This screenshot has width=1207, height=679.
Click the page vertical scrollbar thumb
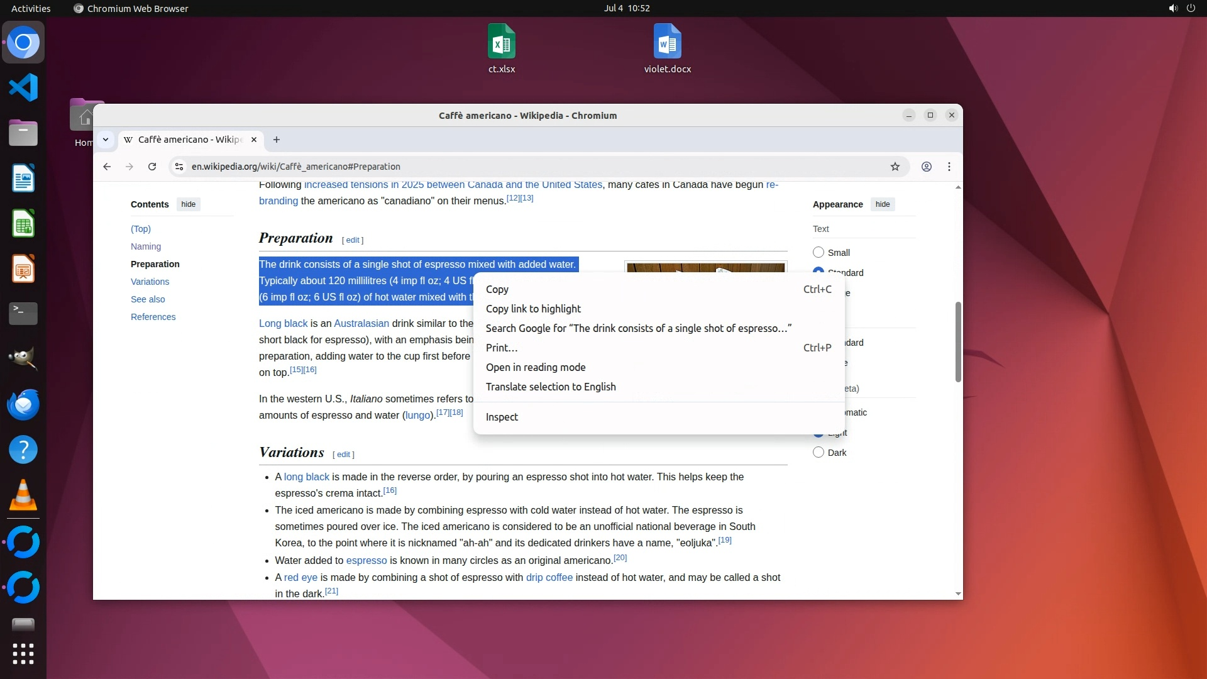click(x=958, y=341)
